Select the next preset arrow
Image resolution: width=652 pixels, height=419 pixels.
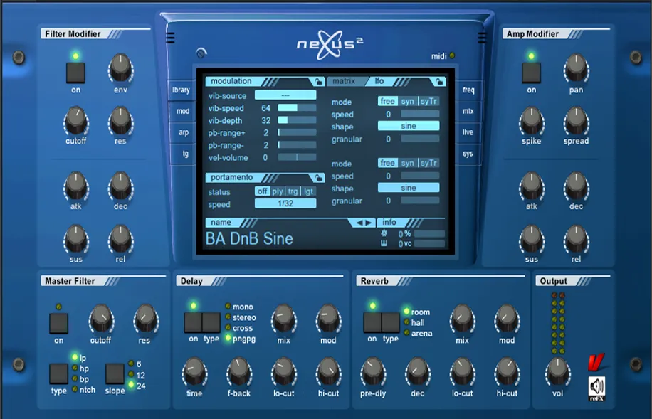[368, 223]
